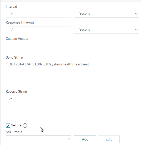Click the chevron arrow on Interval unit selector
Screen dimensions: 141x145
coord(136,14)
